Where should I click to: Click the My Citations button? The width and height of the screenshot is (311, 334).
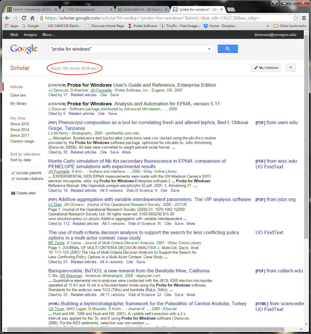click(x=266, y=68)
